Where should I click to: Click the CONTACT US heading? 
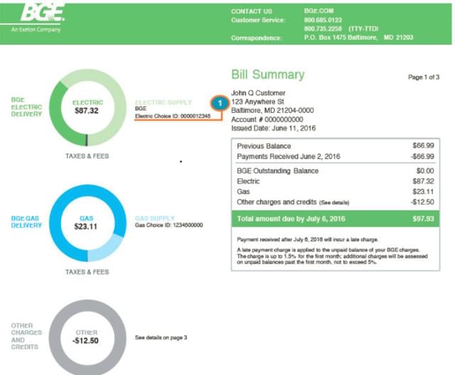click(252, 11)
